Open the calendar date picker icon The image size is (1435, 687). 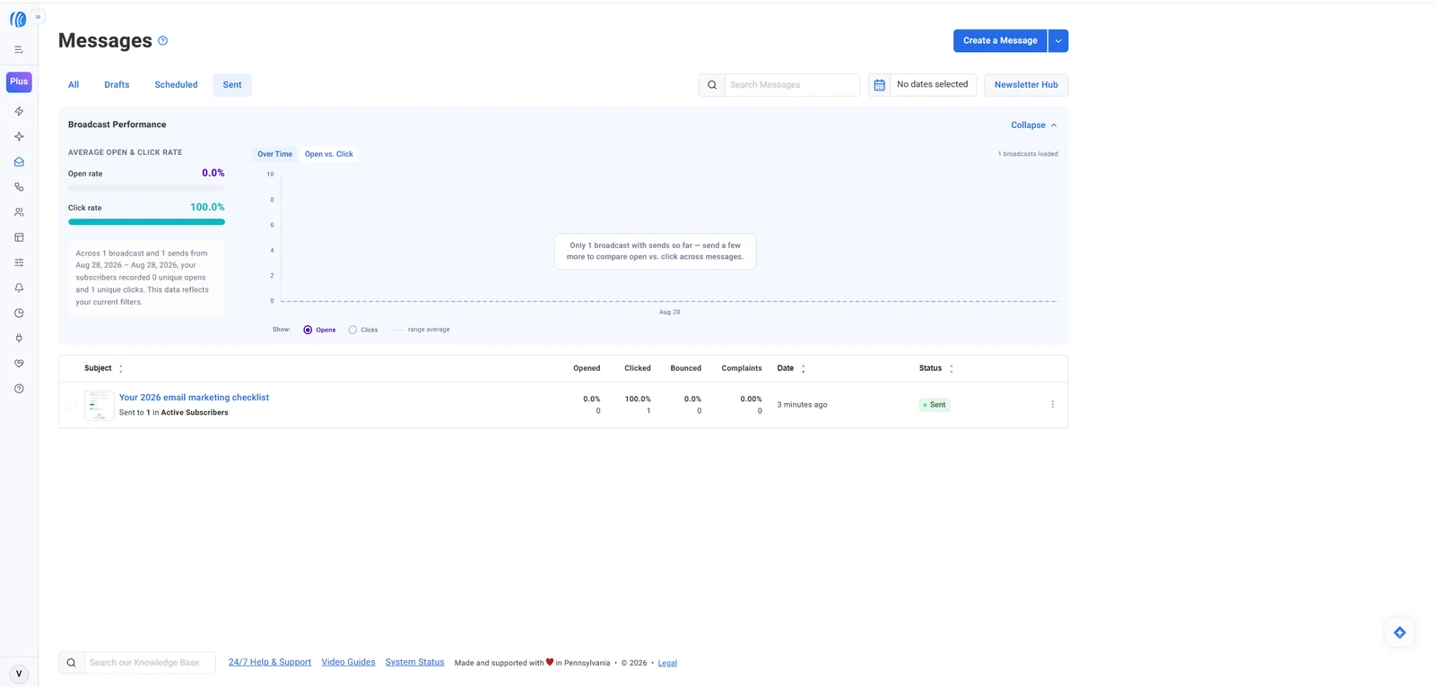(x=879, y=85)
